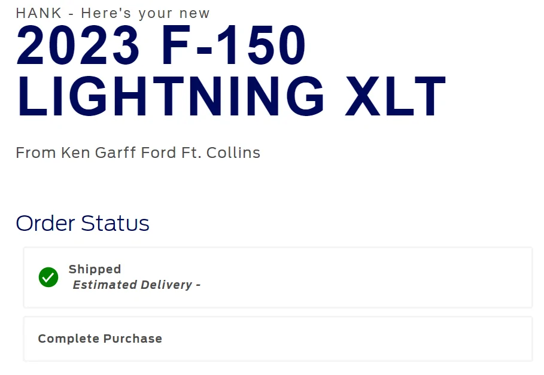
Task: Click the XLT trim in the title
Action: (x=394, y=96)
